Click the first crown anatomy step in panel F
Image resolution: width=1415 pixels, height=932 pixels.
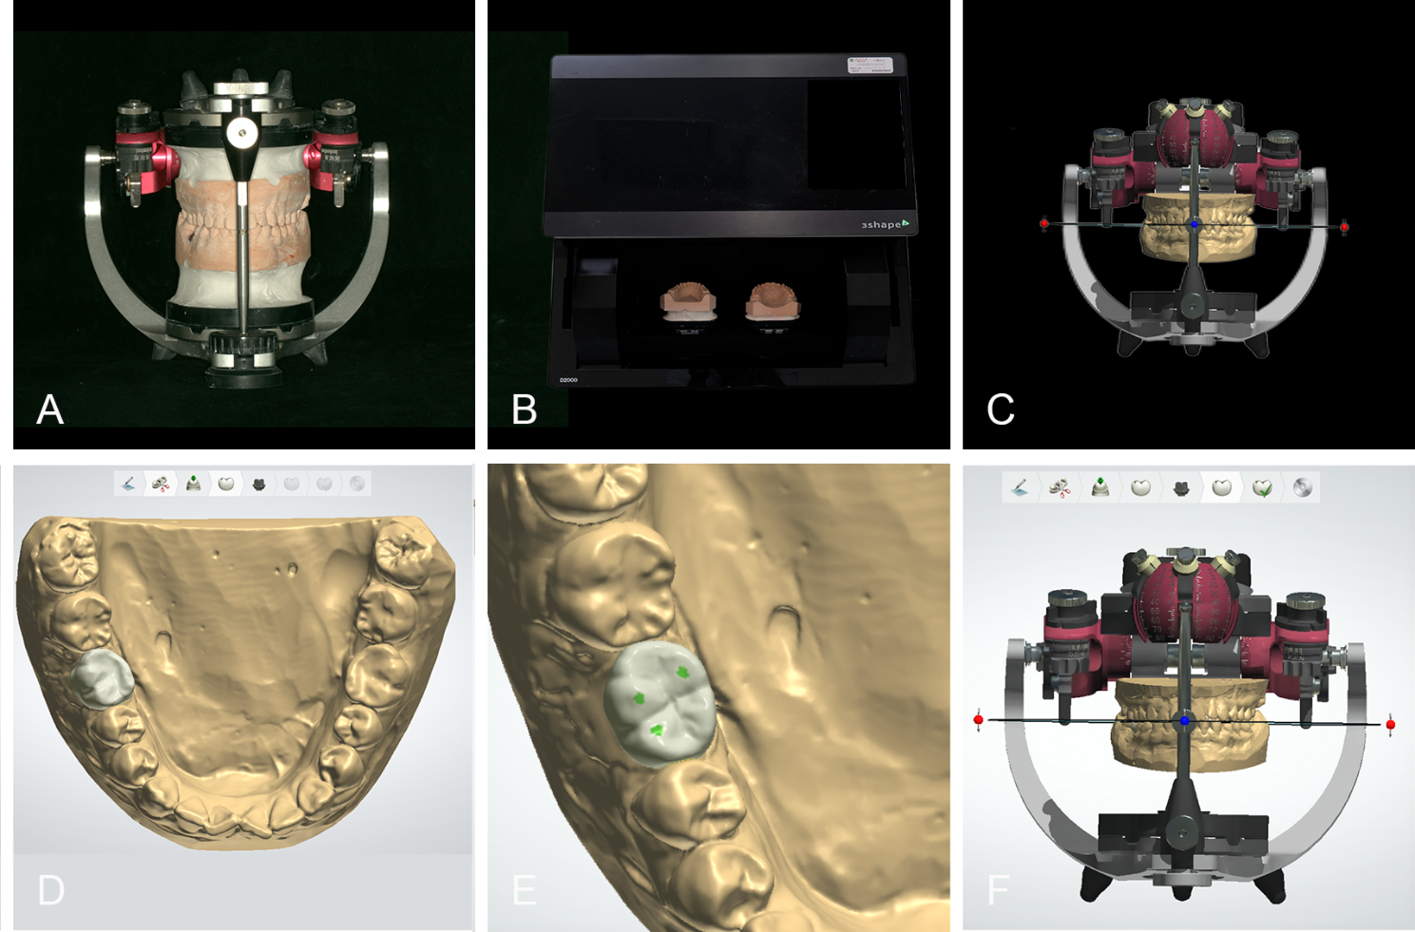tap(1140, 487)
